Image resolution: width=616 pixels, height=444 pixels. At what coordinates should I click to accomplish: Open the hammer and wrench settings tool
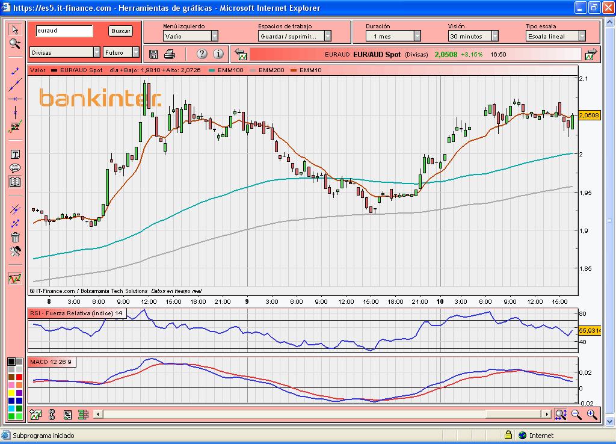pos(15,251)
